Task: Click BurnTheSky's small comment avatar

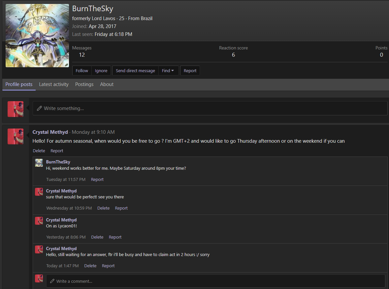Action: (39, 163)
